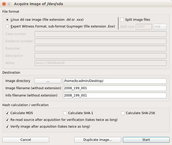Browse for image directory with ... button
The height and width of the screenshot is (145, 172).
[x=48, y=81]
